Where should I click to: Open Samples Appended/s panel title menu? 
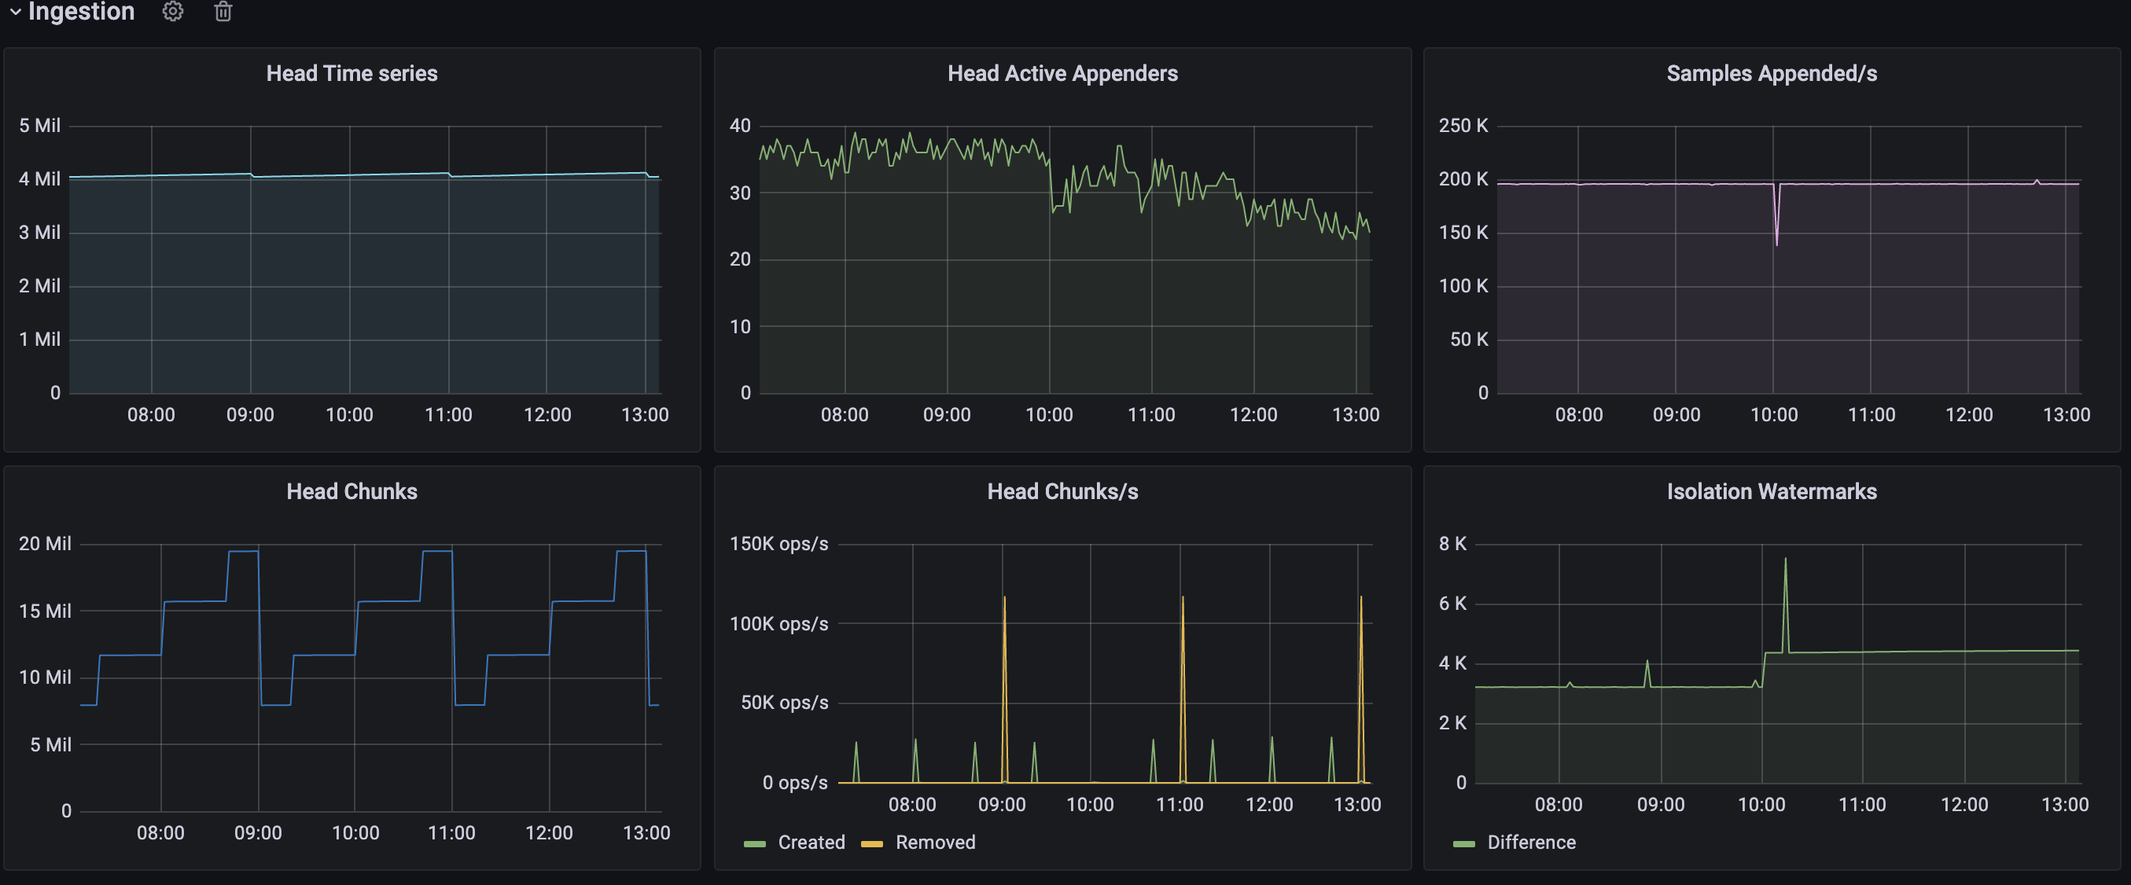(1771, 74)
